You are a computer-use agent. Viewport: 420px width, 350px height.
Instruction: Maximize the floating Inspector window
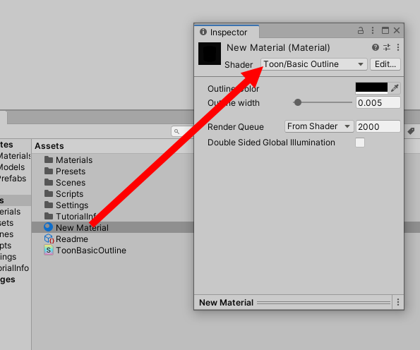(x=385, y=30)
